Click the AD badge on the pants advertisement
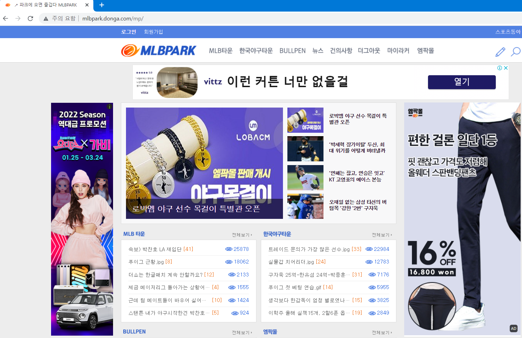Image resolution: width=522 pixels, height=338 pixels. click(x=513, y=328)
